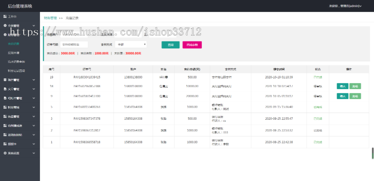The image size is (374, 181).
Task: Click amount 10000.00 in the table
Action: [x=192, y=86]
